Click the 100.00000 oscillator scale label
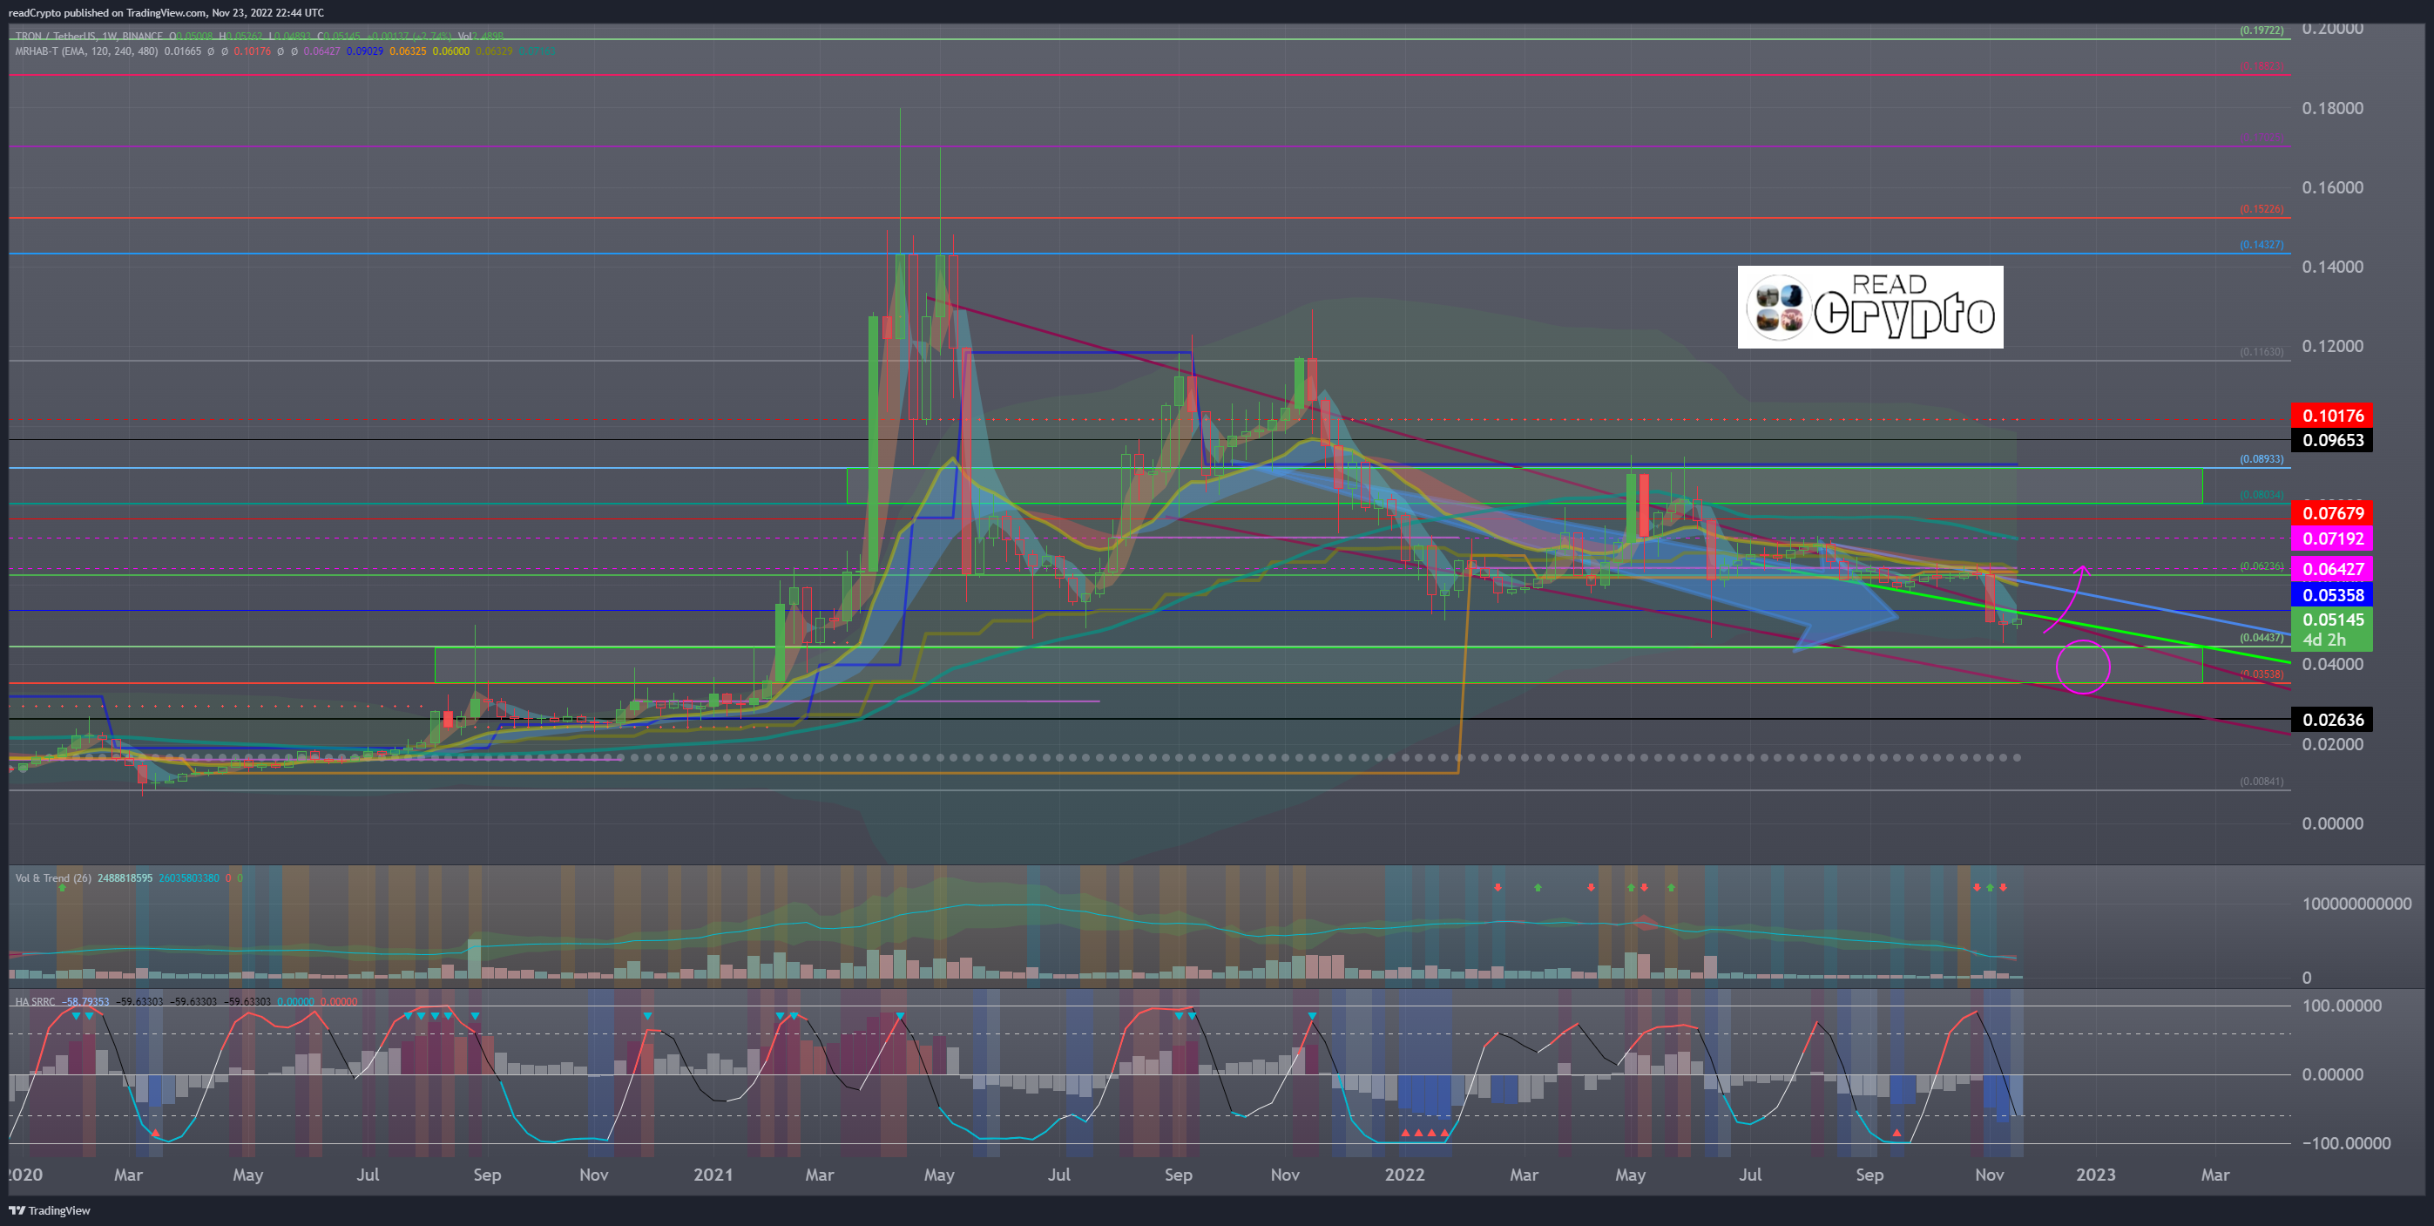The image size is (2434, 1226). tap(2342, 1006)
